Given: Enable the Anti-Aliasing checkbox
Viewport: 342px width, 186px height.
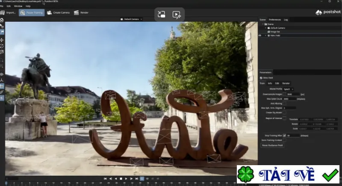Looking at the screenshot, I should click(x=284, y=103).
